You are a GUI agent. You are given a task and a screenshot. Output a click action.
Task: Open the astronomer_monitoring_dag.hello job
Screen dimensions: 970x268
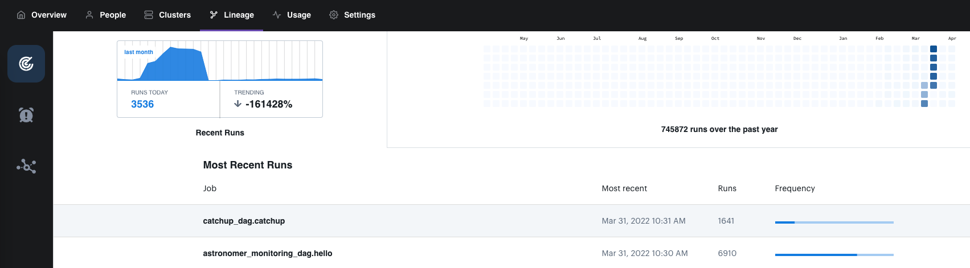[268, 253]
